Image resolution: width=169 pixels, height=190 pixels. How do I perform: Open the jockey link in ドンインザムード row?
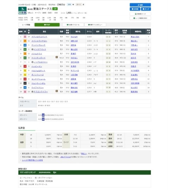(x=73, y=45)
